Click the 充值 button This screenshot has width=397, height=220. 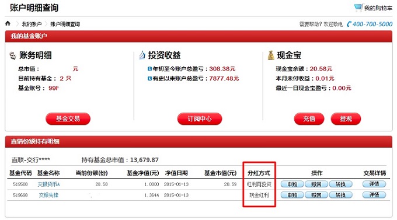pyautogui.click(x=309, y=118)
